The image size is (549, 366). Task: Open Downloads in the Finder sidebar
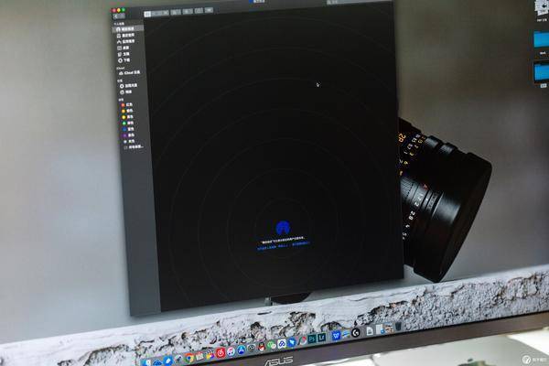tap(124, 60)
